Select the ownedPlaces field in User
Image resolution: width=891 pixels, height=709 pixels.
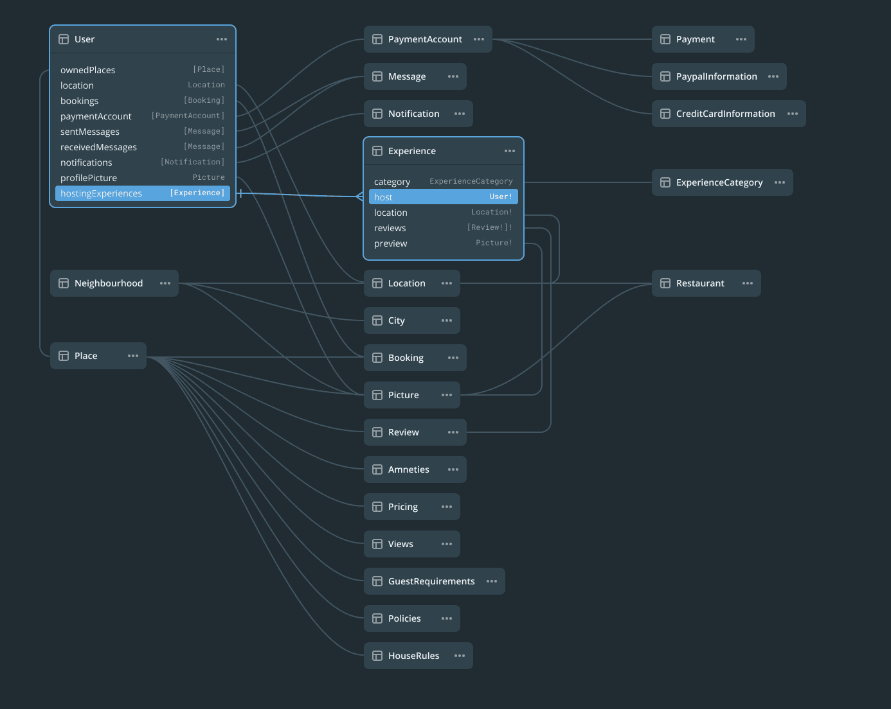[143, 70]
